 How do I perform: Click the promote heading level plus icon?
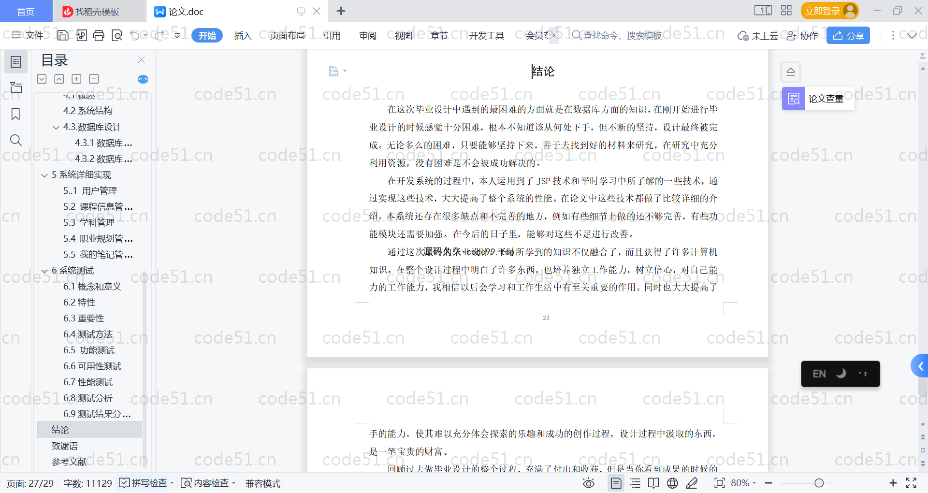click(76, 79)
